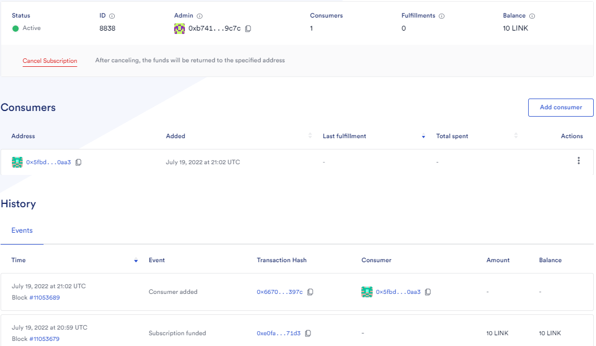This screenshot has height=346, width=596.
Task: Click the 10 LINK balance value in summary
Action: [x=515, y=28]
